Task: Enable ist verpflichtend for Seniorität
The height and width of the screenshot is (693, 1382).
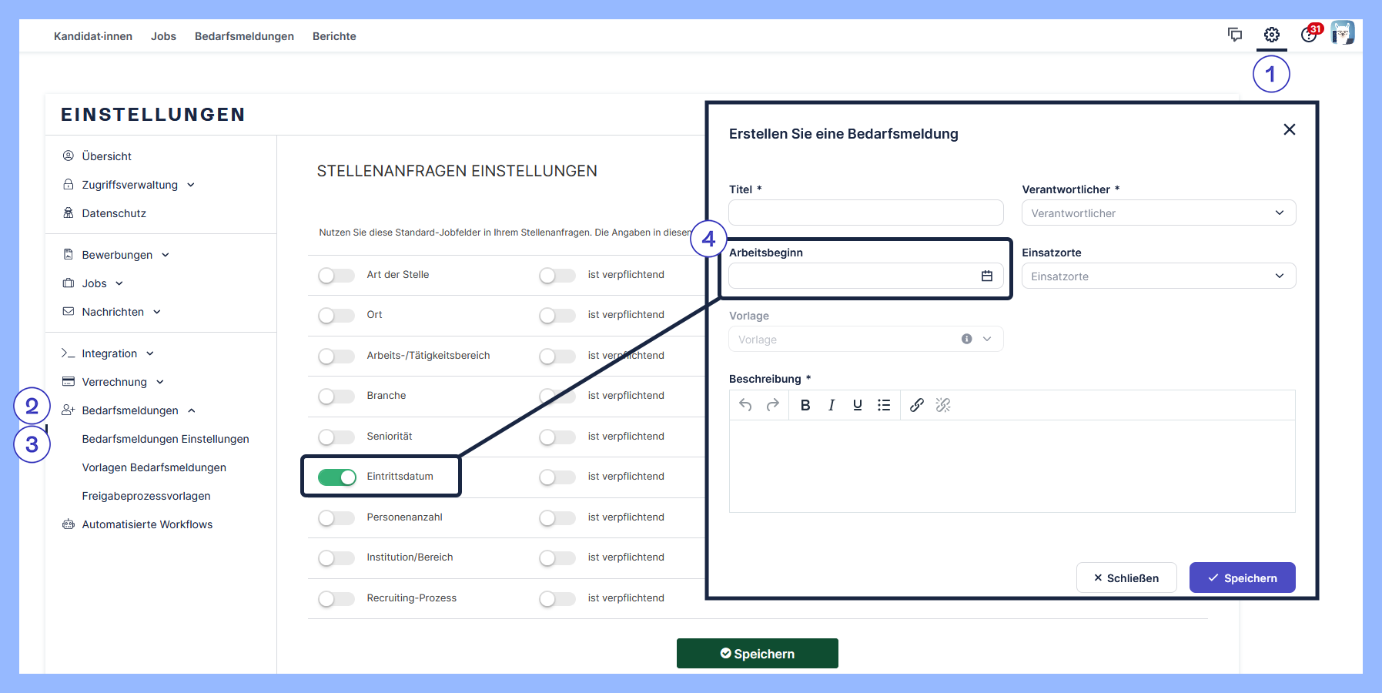Action: (557, 437)
